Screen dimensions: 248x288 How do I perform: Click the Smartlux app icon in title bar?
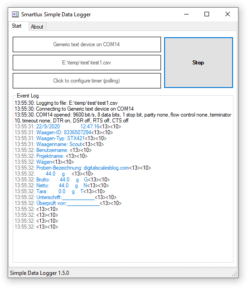15,15
